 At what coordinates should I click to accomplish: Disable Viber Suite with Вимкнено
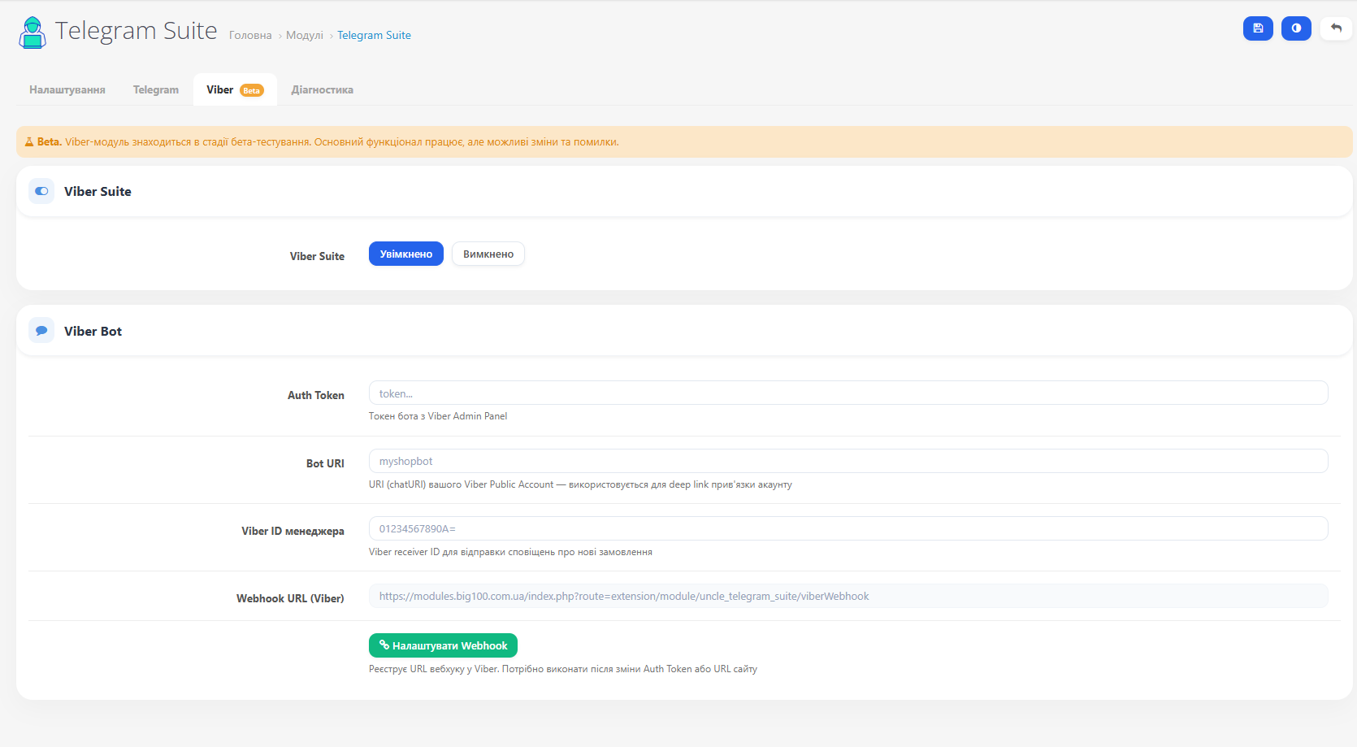pyautogui.click(x=488, y=254)
